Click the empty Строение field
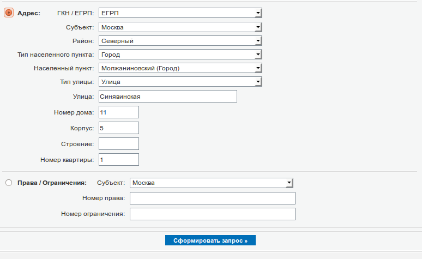 [x=119, y=143]
